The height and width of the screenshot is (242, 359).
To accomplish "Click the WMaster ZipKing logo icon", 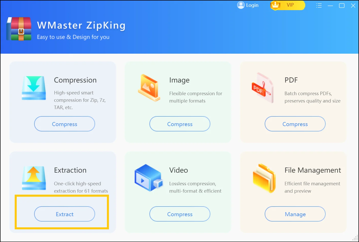I will pos(19,29).
